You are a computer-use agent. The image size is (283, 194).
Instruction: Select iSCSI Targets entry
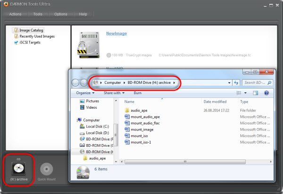click(x=27, y=42)
